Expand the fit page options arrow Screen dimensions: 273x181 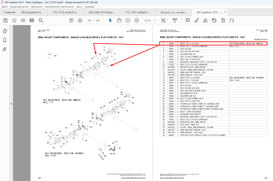pyautogui.click(x=167, y=20)
